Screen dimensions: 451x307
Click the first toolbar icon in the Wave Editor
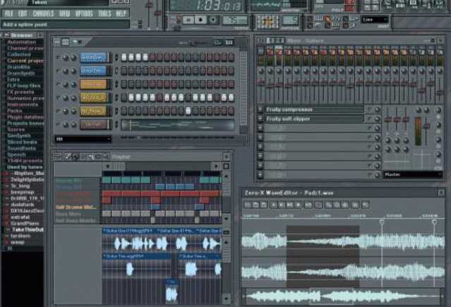pyautogui.click(x=247, y=205)
